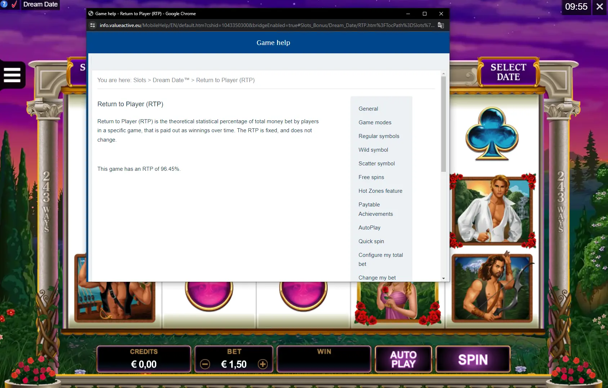Open Change my bet help topic
The height and width of the screenshot is (388, 608).
pyautogui.click(x=377, y=278)
